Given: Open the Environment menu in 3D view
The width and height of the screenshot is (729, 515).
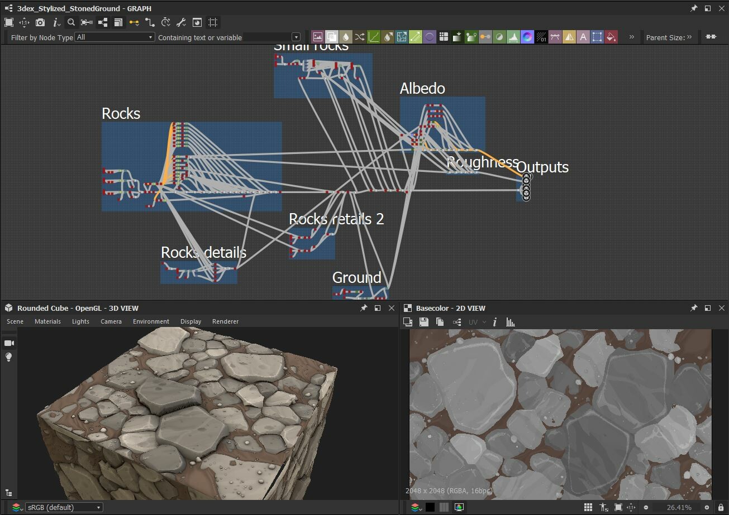Looking at the screenshot, I should point(151,321).
